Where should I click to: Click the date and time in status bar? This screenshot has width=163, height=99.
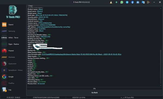pos(13,98)
